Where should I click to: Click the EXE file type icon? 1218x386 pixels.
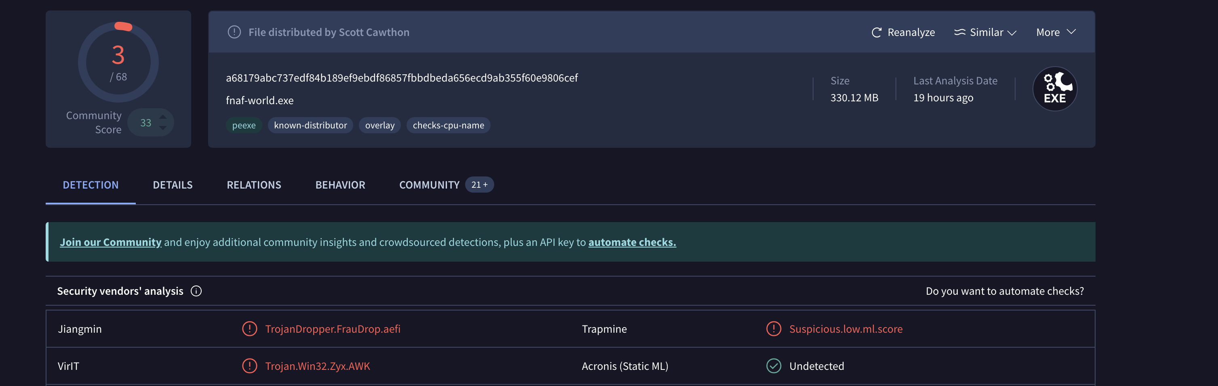[1054, 88]
